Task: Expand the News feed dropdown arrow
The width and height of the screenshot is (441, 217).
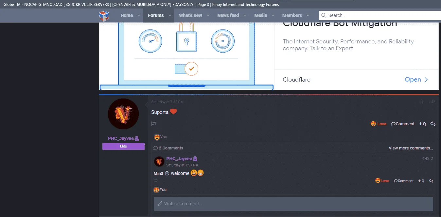Action: (245, 15)
